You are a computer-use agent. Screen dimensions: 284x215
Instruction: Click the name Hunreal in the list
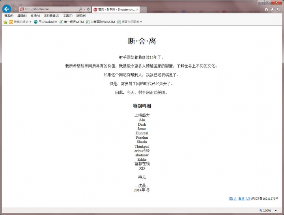coord(142,133)
